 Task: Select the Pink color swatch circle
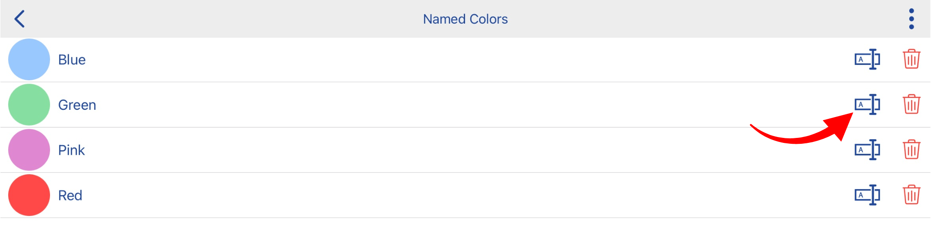coord(29,150)
